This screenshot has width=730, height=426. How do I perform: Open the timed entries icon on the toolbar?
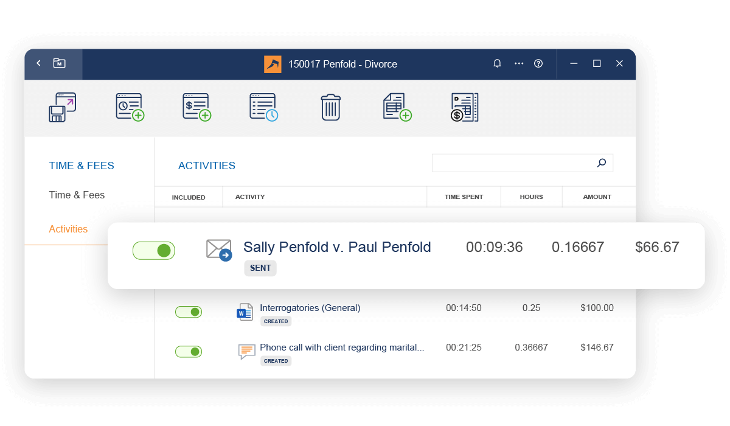tap(263, 106)
